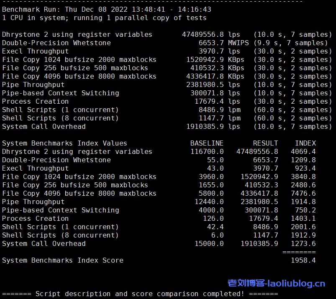This screenshot has height=299, width=336.
Task: Select the System Call Overhead index 1273.6
Action: pyautogui.click(x=303, y=243)
